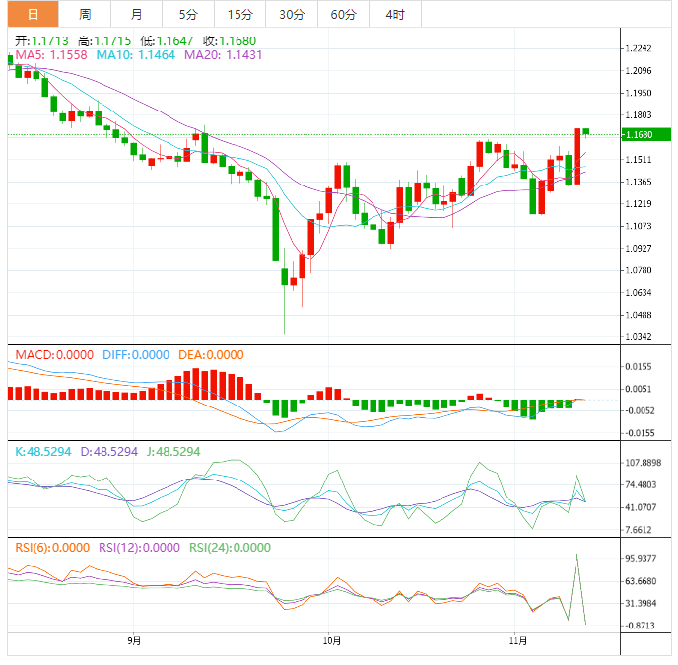Viewport: 678px width, 665px height.
Task: Click the 高:1.1715 high price value
Action: pos(104,41)
